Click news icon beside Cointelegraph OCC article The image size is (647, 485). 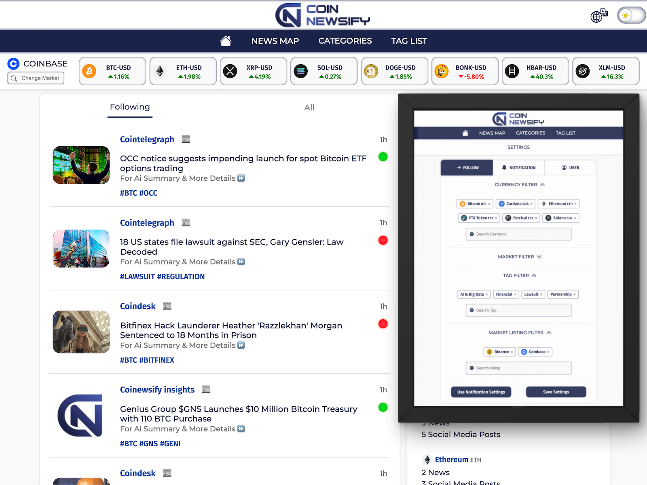[186, 139]
